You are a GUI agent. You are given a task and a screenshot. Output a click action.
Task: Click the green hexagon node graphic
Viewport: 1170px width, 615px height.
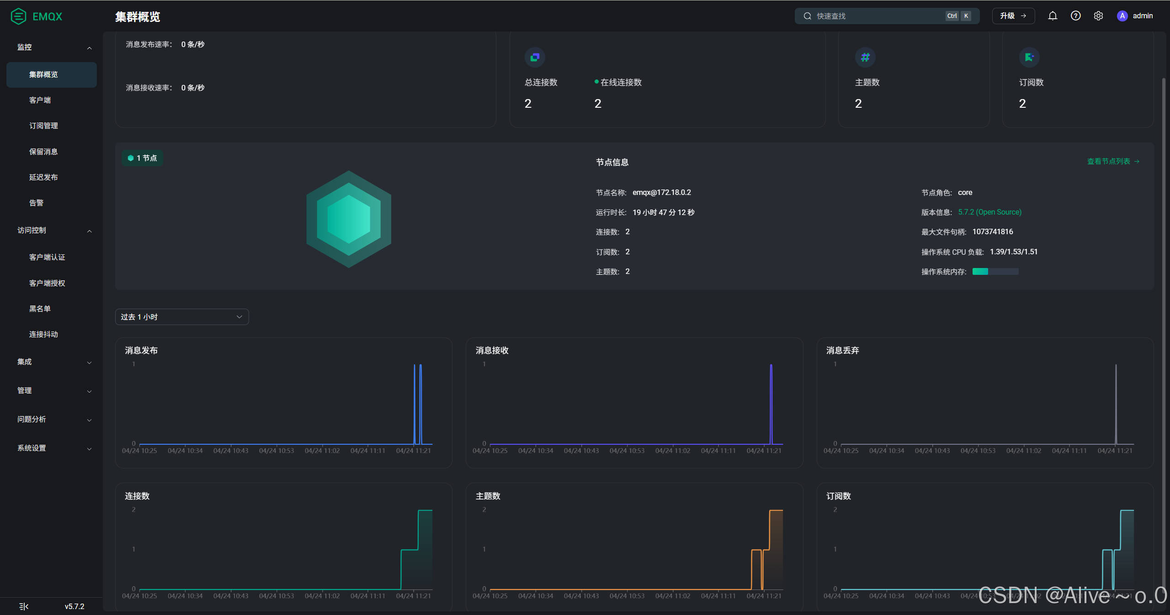pos(349,219)
